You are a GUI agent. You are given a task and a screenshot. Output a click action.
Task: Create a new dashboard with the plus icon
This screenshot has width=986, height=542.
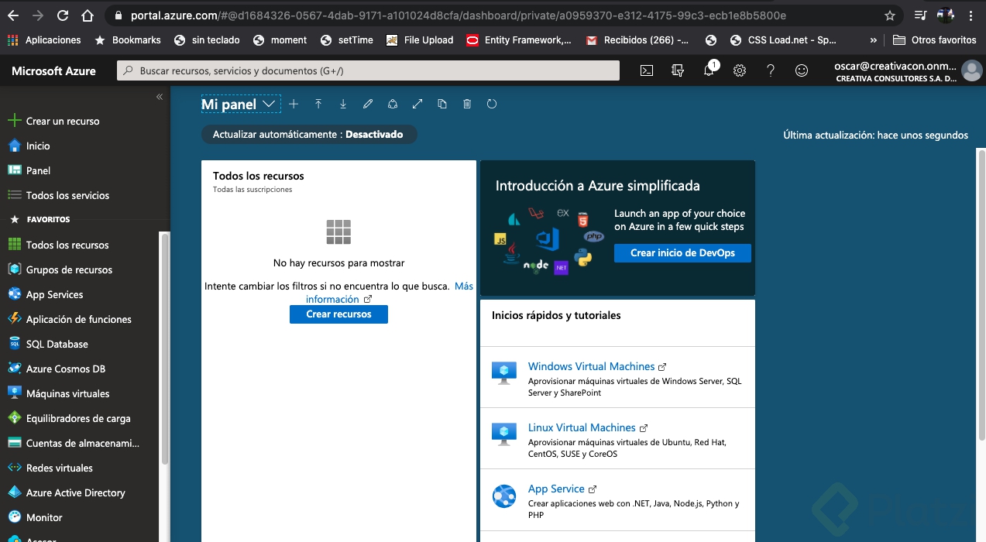(x=294, y=104)
